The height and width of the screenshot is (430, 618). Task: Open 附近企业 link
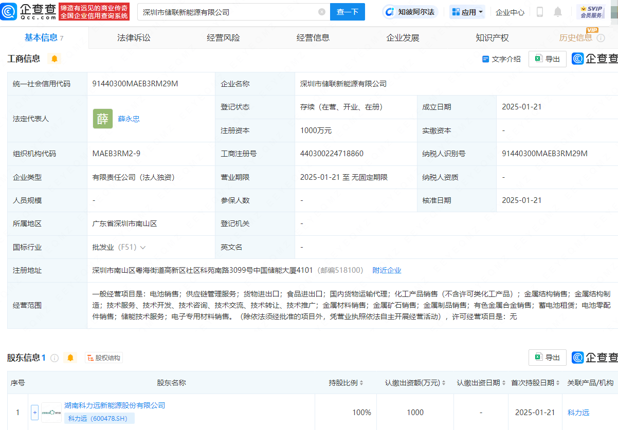[387, 270]
